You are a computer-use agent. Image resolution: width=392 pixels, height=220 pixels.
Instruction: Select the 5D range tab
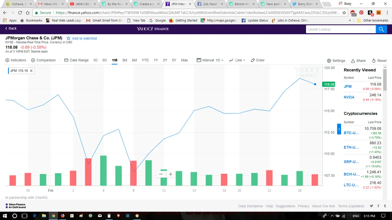[x=104, y=60]
